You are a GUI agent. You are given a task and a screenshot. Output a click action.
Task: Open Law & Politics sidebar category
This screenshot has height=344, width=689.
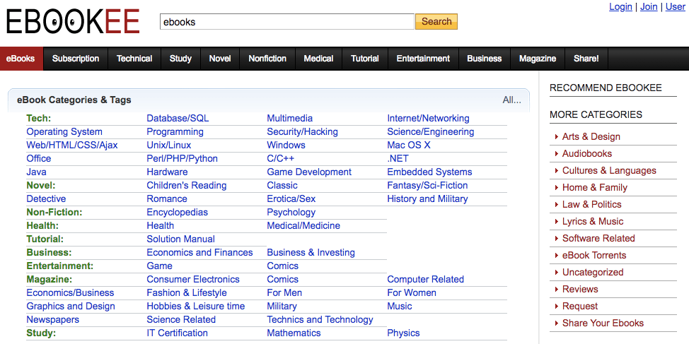click(x=591, y=204)
